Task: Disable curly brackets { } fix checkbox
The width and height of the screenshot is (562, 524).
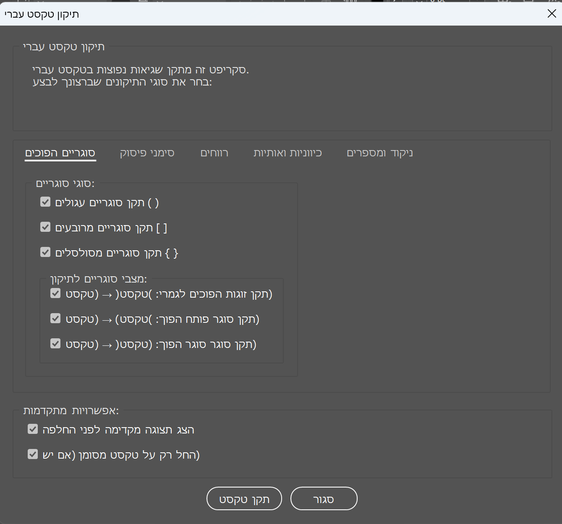Action: [45, 252]
